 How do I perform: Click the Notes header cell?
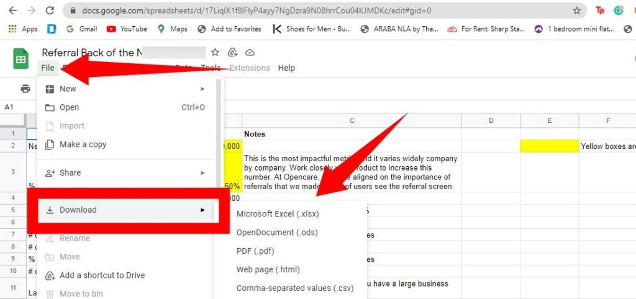coord(352,134)
